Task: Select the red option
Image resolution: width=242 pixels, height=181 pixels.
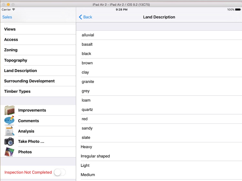Action: pos(159,119)
